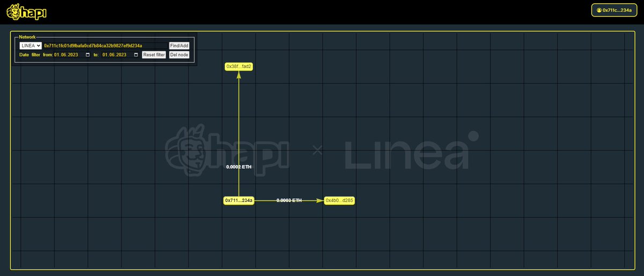The width and height of the screenshot is (644, 276).
Task: Focus the date filter from field
Action: [72, 55]
